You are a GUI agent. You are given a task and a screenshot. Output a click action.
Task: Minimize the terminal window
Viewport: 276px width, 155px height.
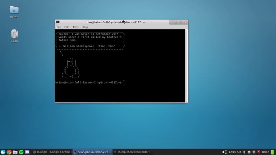click(176, 22)
